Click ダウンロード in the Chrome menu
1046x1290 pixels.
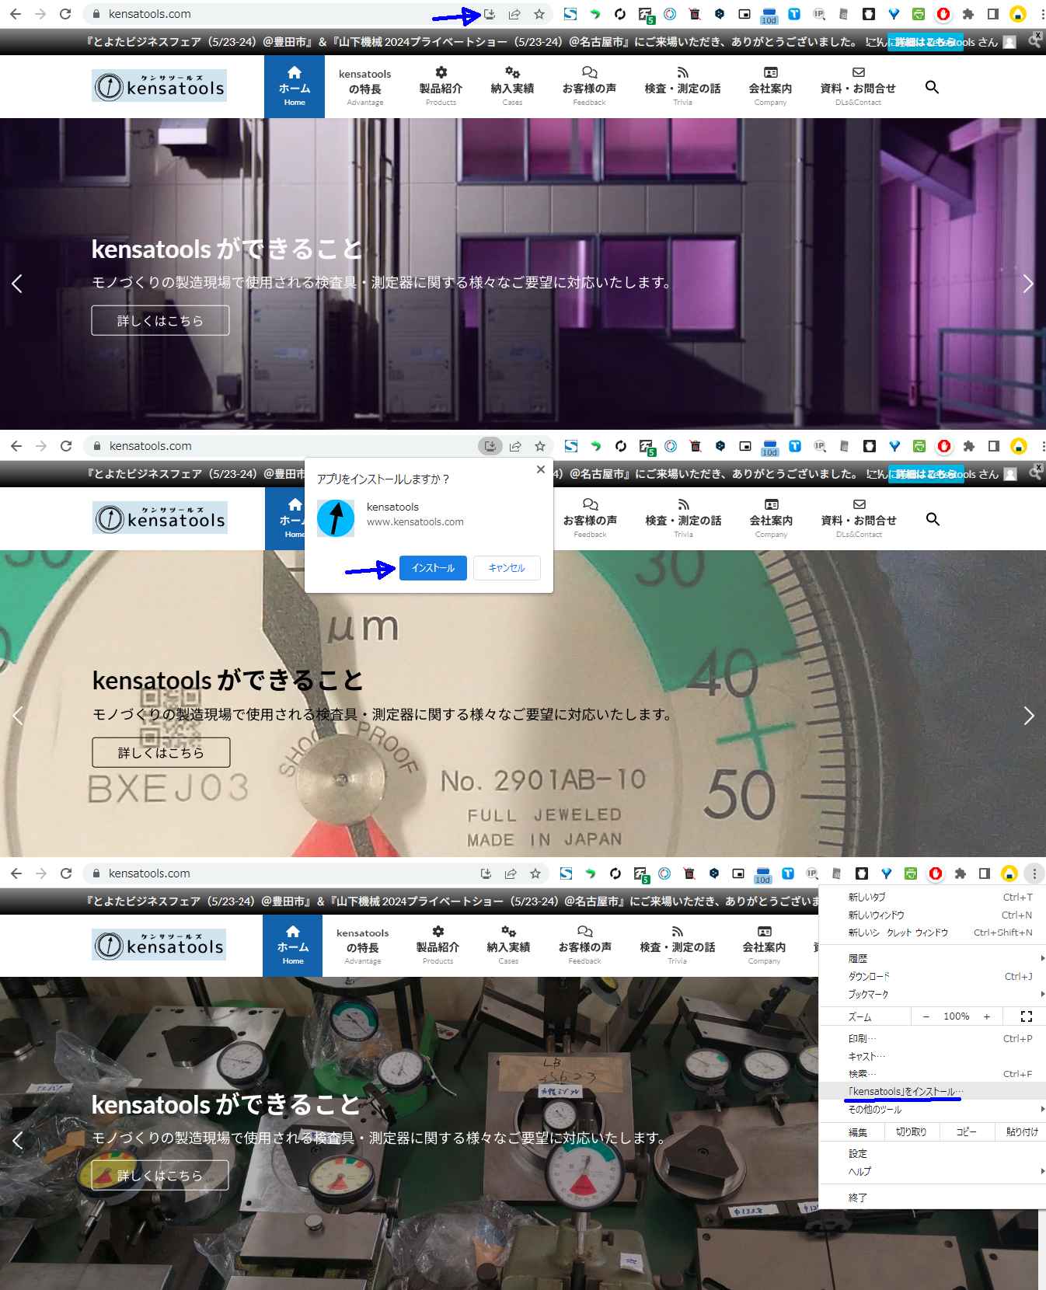point(869,976)
